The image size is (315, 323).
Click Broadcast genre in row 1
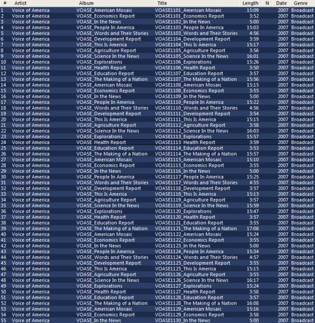302,11
